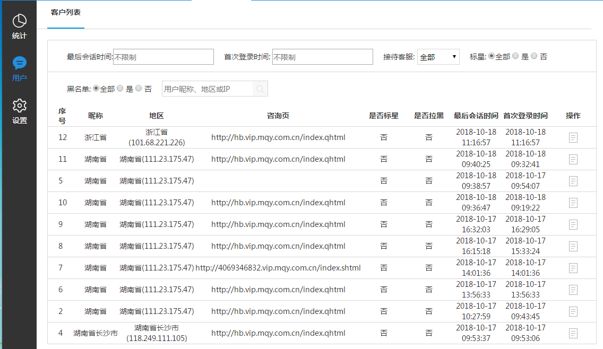Click the 4069346832.vip.mqy.com.cn consultation page link

278,268
